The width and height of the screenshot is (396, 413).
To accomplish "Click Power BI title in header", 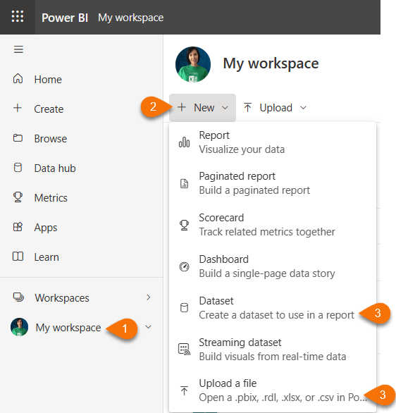I will [65, 18].
